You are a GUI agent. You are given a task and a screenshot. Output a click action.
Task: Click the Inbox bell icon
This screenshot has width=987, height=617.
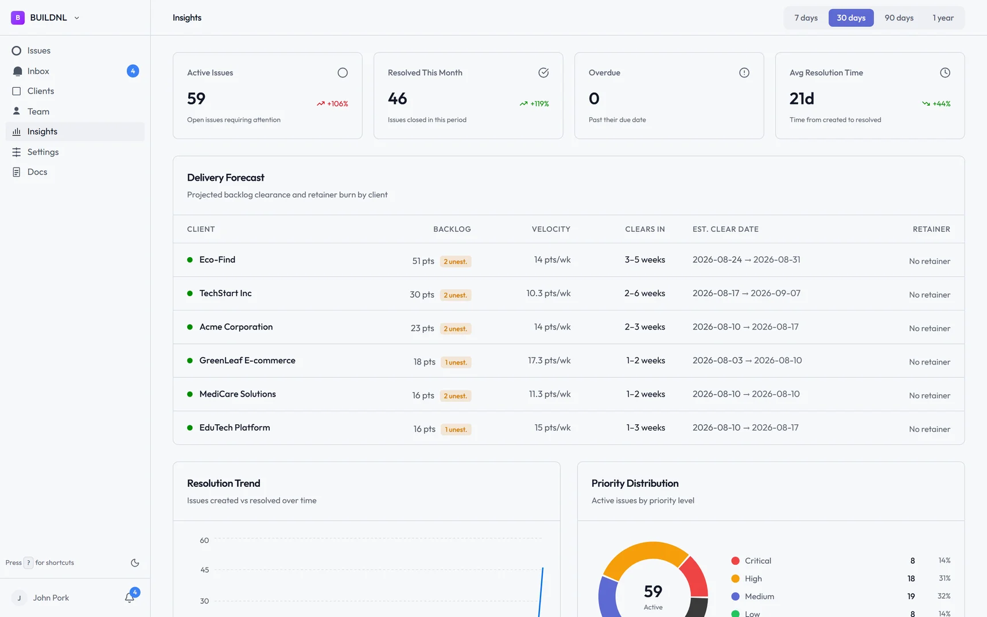click(x=17, y=71)
